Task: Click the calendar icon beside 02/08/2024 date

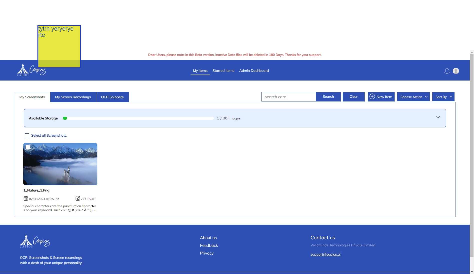Action: pos(26,198)
